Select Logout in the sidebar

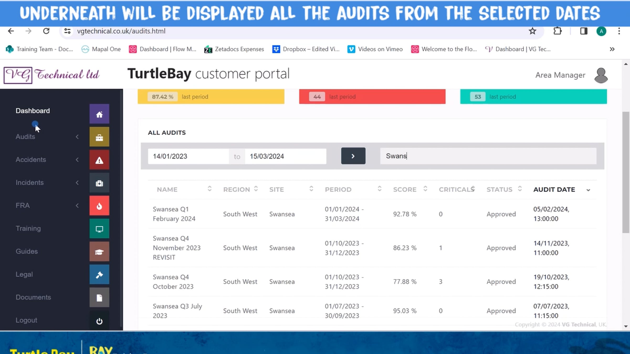[26, 320]
